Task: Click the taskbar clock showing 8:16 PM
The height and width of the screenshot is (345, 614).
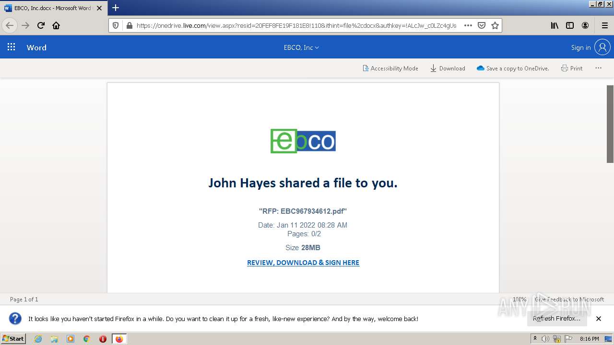Action: (589, 339)
